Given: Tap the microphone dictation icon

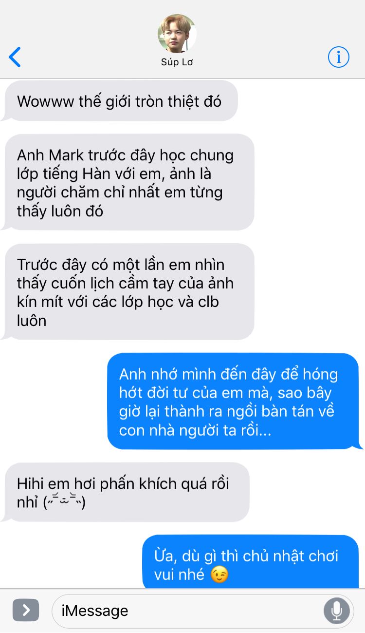Looking at the screenshot, I should [x=336, y=610].
